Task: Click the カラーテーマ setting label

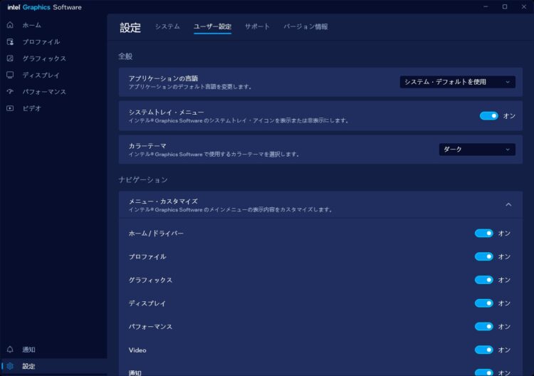Action: pos(147,146)
